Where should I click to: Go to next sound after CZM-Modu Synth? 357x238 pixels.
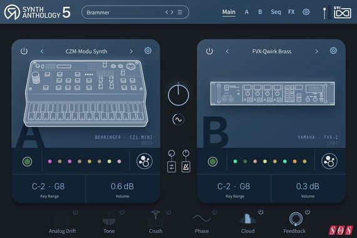point(131,51)
